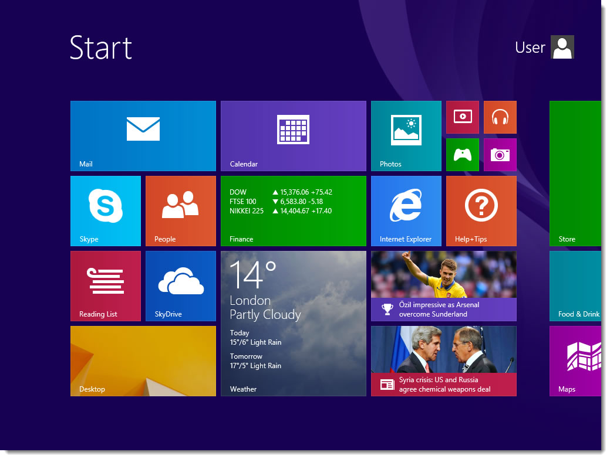This screenshot has height=459, width=610.
Task: Open the Mail tile
Action: pyautogui.click(x=143, y=136)
